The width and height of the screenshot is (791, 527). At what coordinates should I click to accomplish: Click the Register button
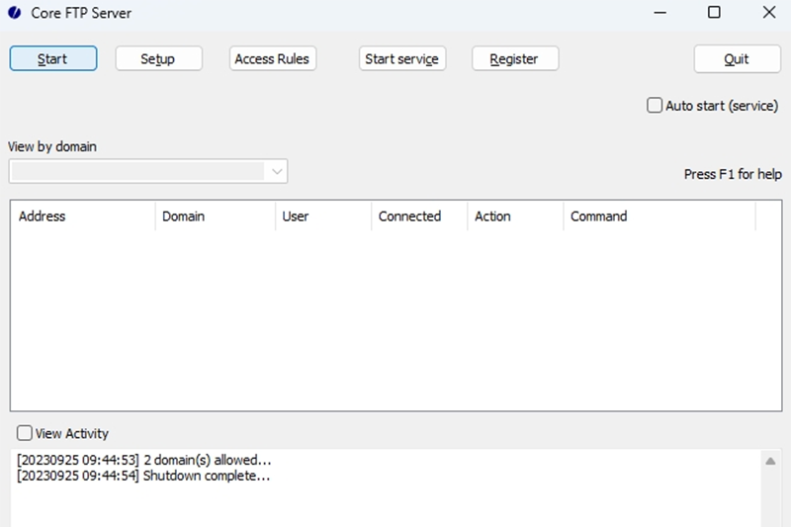tap(515, 58)
